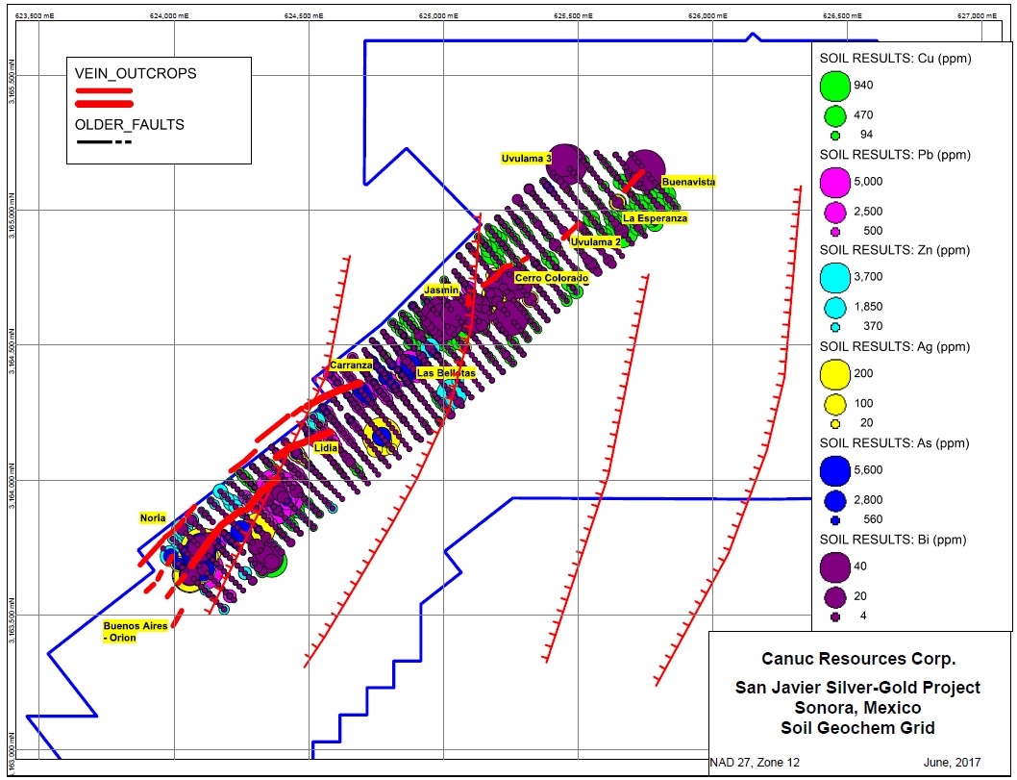Click the green 940 ppm Cu legend circle
This screenshot has width=1017, height=780.
[x=834, y=86]
